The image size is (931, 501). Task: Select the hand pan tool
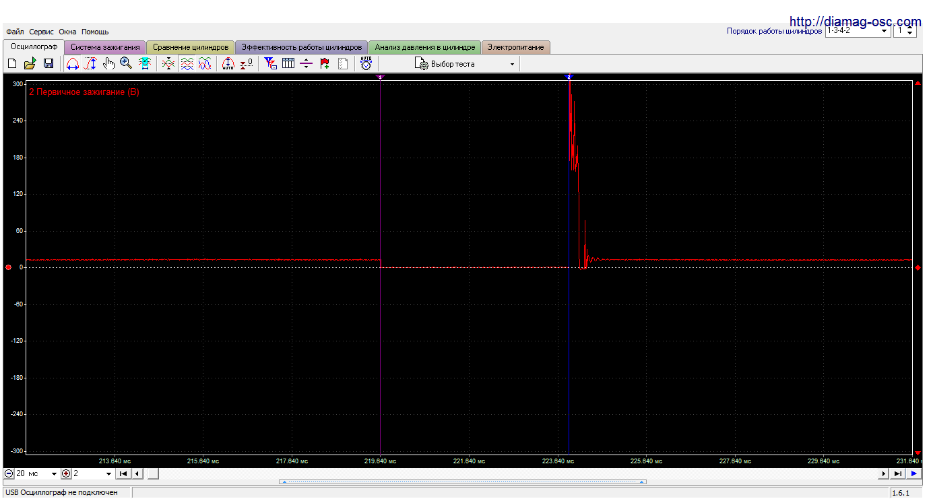108,63
